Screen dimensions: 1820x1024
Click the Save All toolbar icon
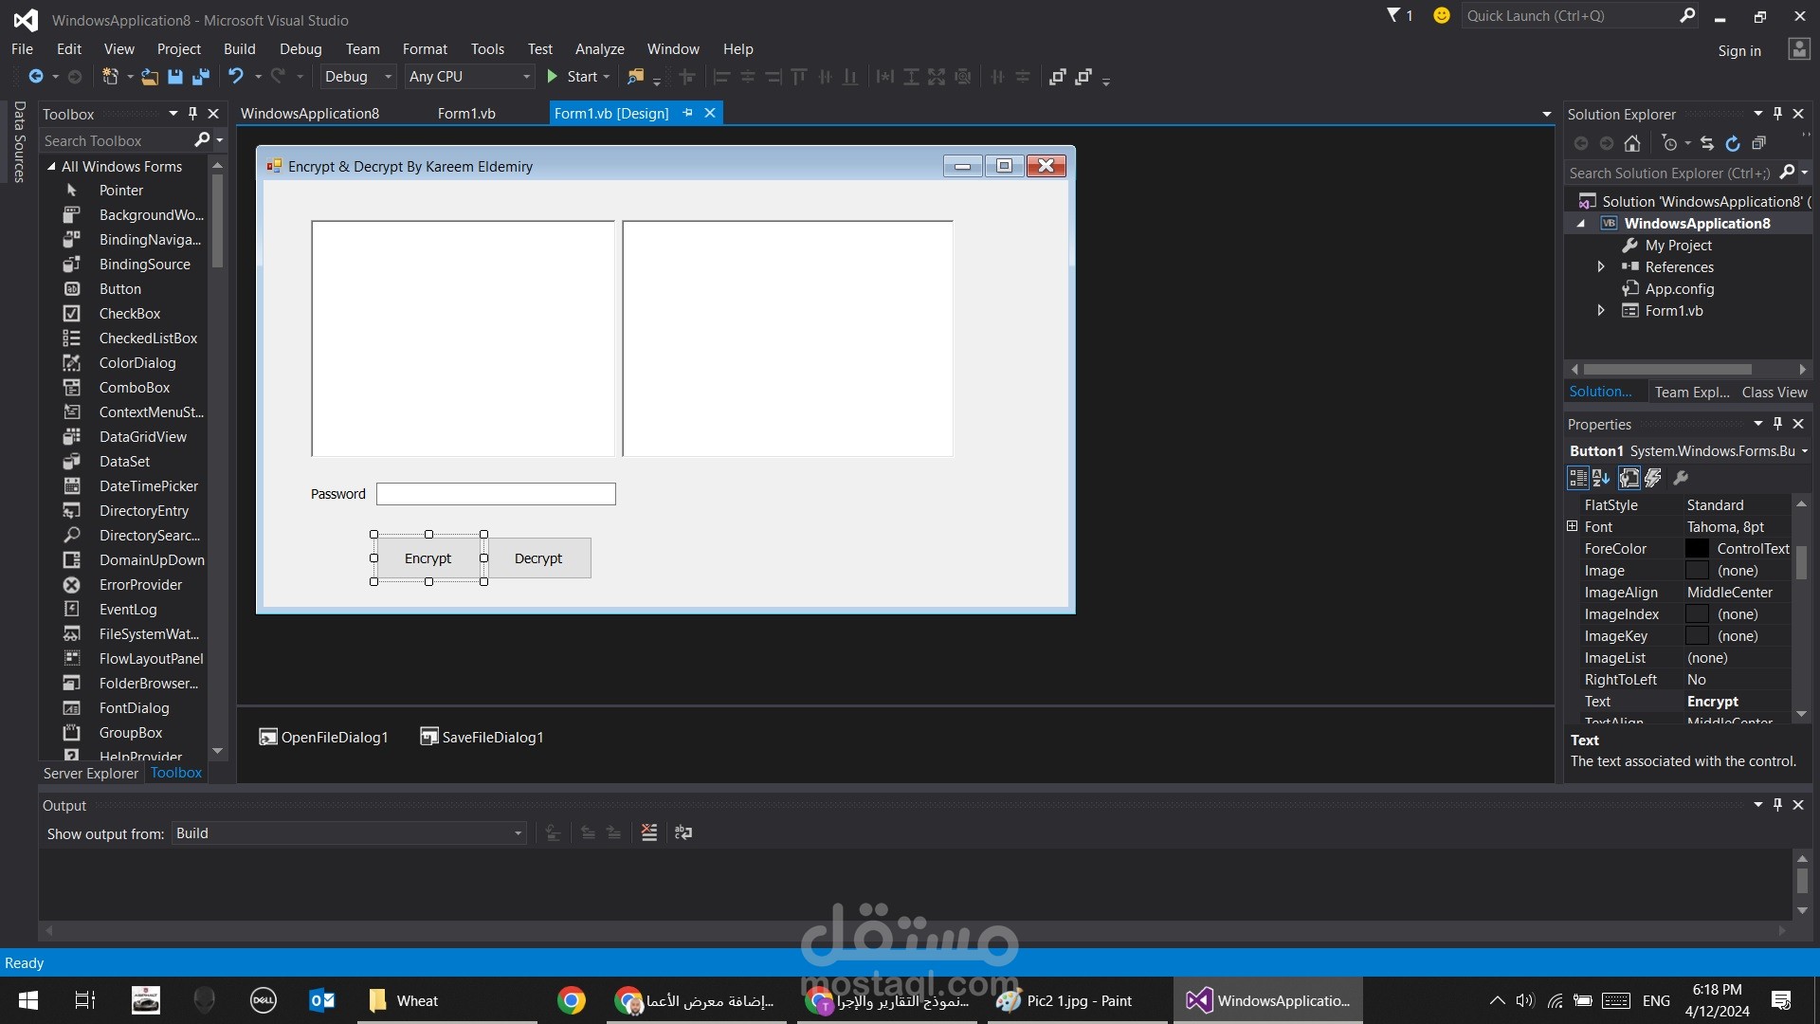pyautogui.click(x=200, y=77)
